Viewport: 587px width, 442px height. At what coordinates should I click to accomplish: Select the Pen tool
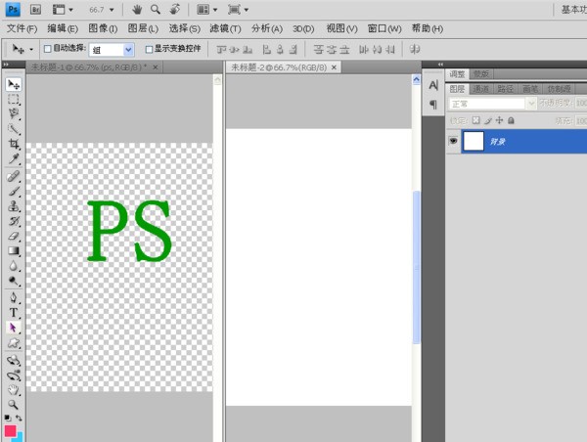coord(14,298)
